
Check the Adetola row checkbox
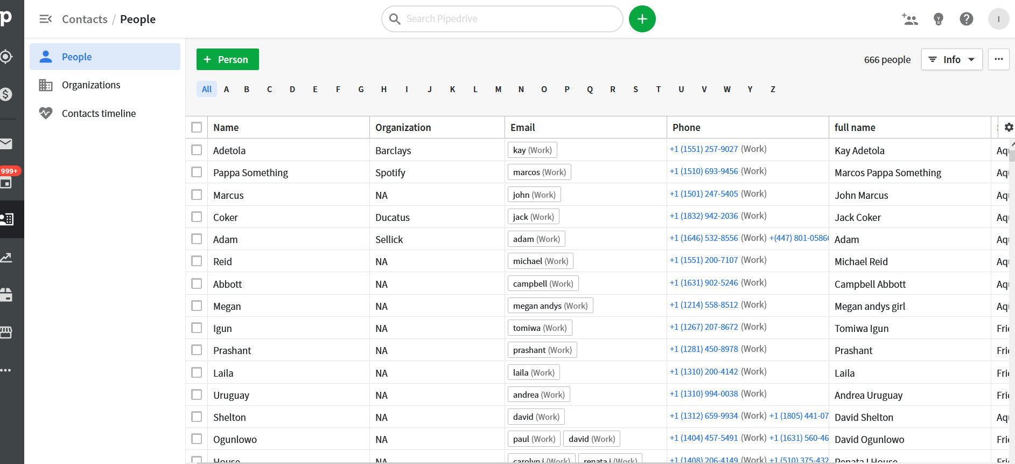pos(197,150)
